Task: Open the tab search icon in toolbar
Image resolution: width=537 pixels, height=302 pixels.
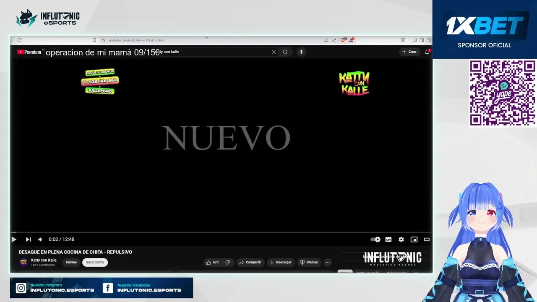Action: click(x=403, y=40)
